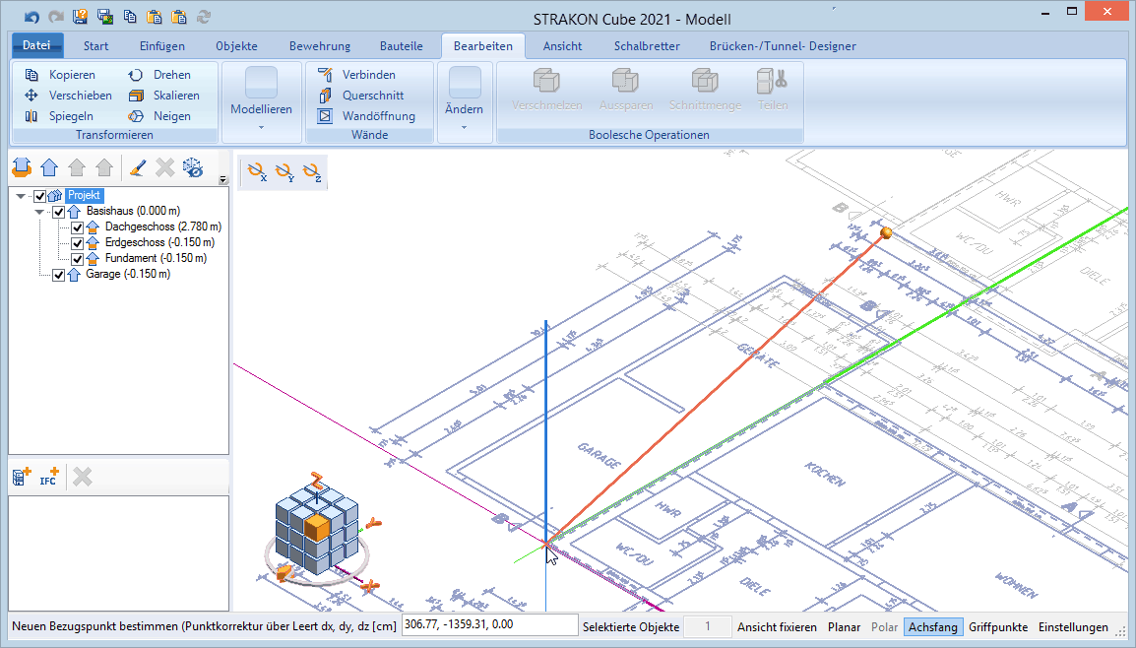Switch to the Schalbretter tab

coord(647,45)
